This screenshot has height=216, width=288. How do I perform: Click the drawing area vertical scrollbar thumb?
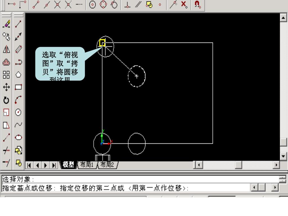coord(283,142)
